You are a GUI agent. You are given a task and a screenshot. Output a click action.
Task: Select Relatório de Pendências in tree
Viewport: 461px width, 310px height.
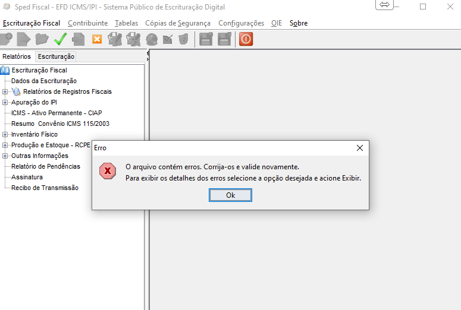45,166
